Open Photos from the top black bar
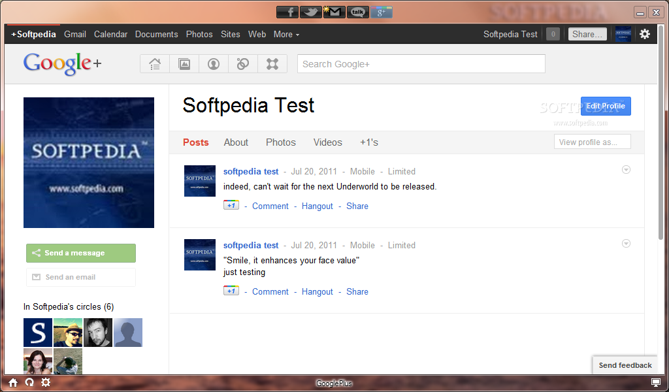The image size is (669, 392). tap(199, 34)
